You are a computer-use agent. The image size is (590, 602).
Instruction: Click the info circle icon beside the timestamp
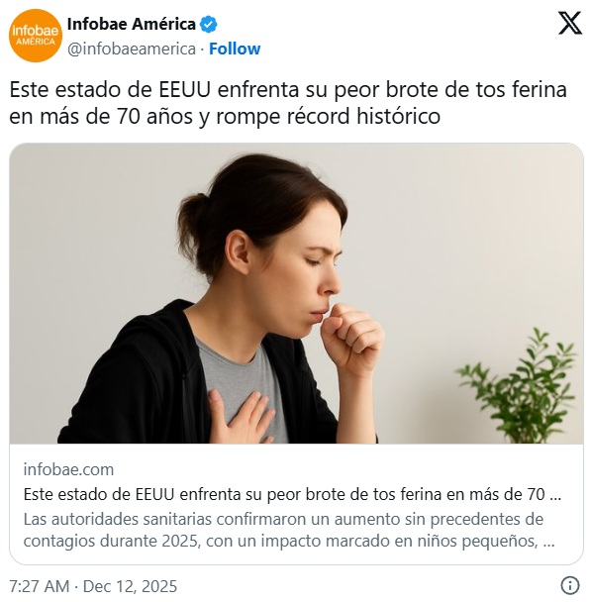tap(570, 585)
